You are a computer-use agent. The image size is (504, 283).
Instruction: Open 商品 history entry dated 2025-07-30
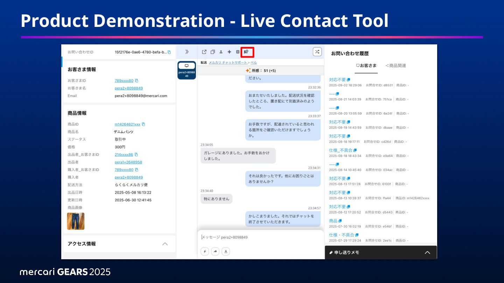click(333, 221)
